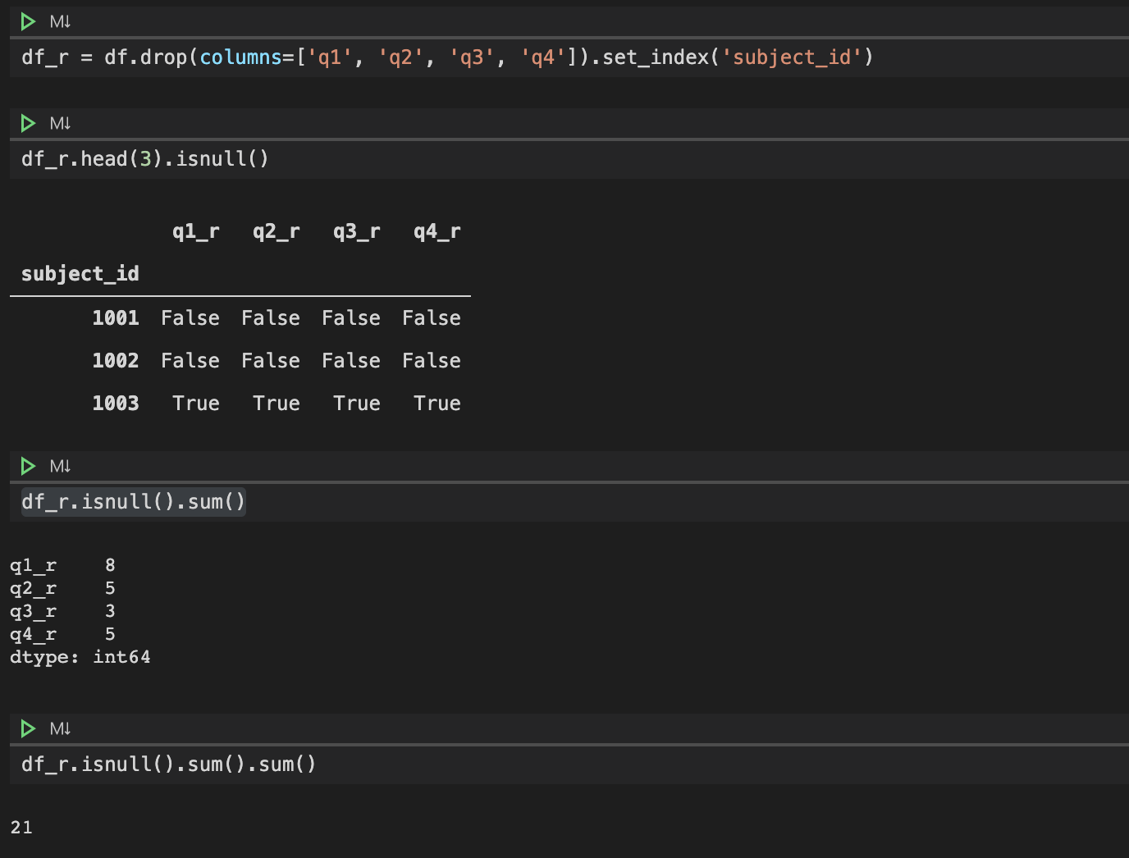
Task: Run the df_r.isnull().sum().sum() cell
Action: click(x=27, y=728)
